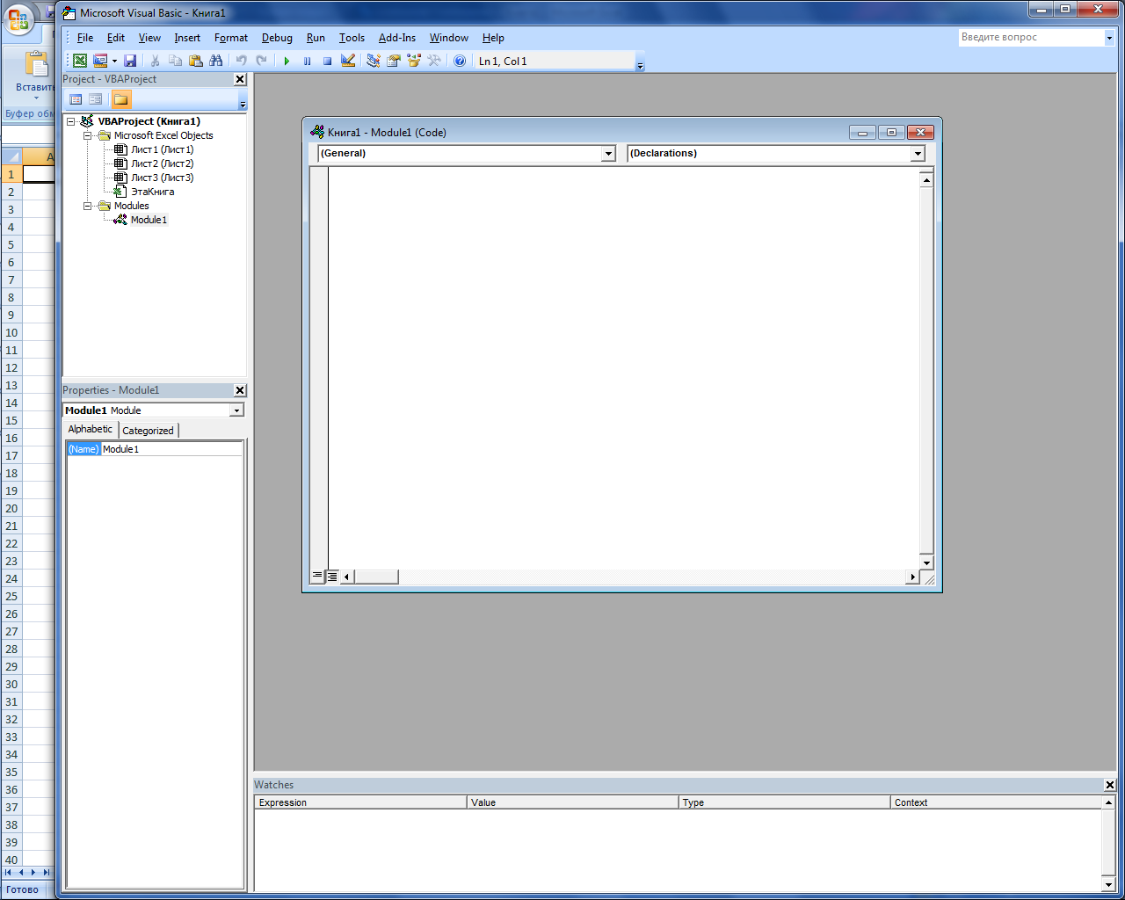Open the File menu
The image size is (1125, 900).
coord(85,38)
